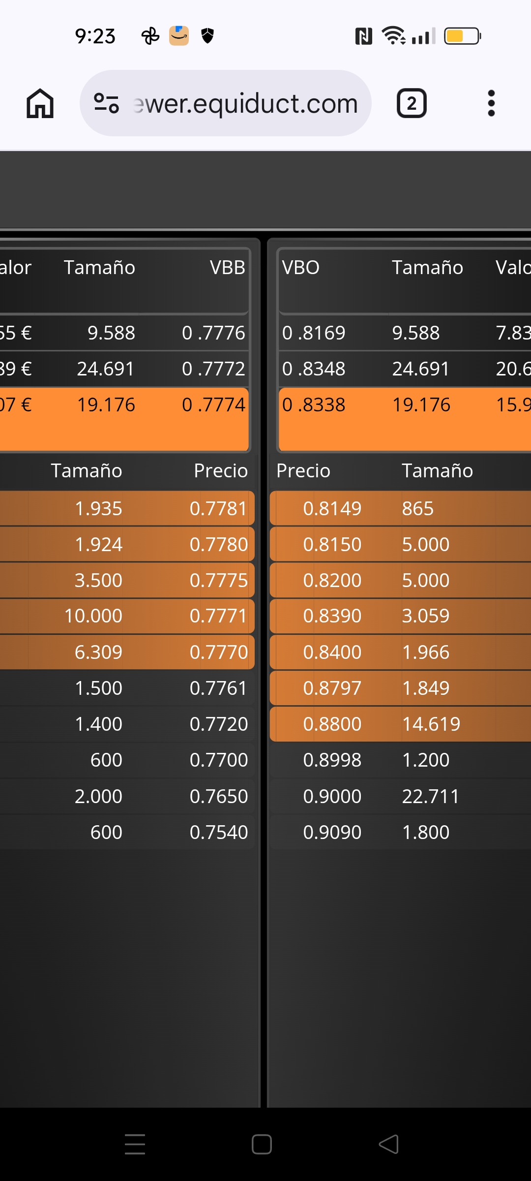Tap the Android back triangle icon
The image size is (531, 1181).
tap(388, 1144)
